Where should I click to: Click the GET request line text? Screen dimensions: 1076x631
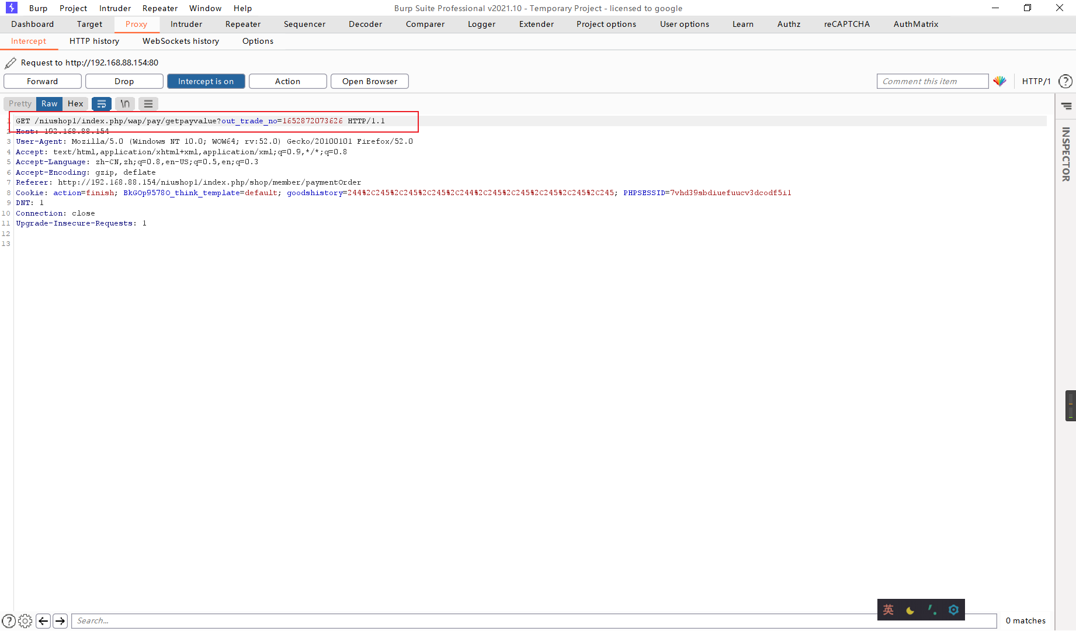pos(200,121)
